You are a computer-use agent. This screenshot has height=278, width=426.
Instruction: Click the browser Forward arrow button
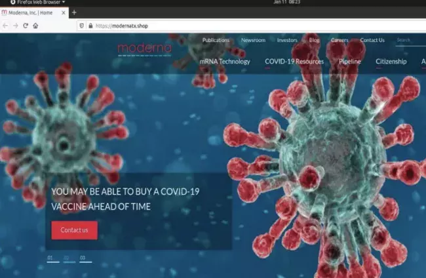(x=15, y=26)
